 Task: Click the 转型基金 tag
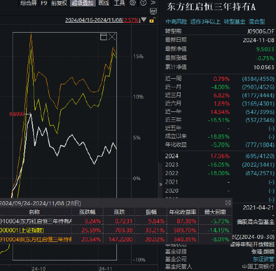tap(234, 22)
